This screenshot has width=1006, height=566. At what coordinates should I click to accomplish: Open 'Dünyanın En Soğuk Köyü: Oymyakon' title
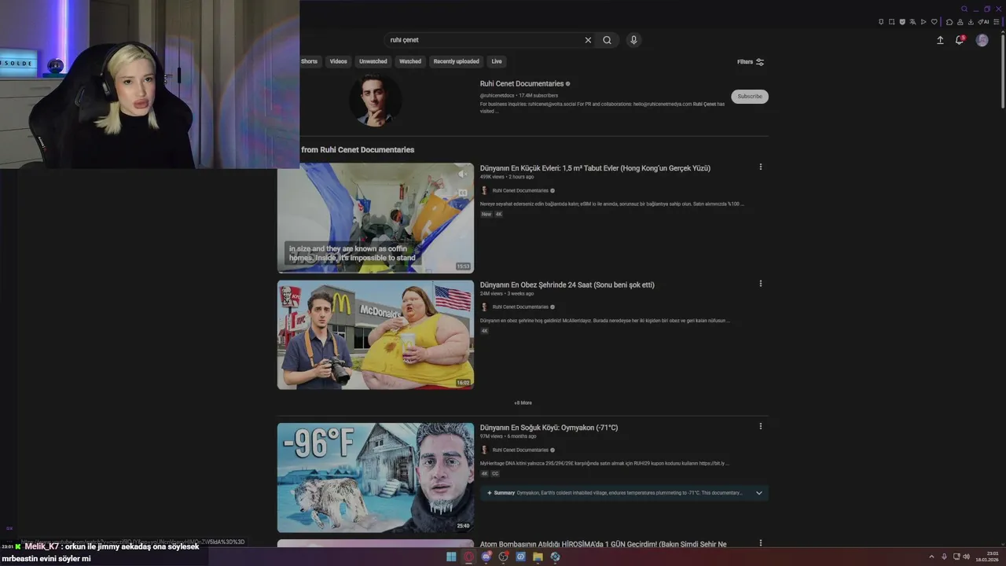(549, 428)
